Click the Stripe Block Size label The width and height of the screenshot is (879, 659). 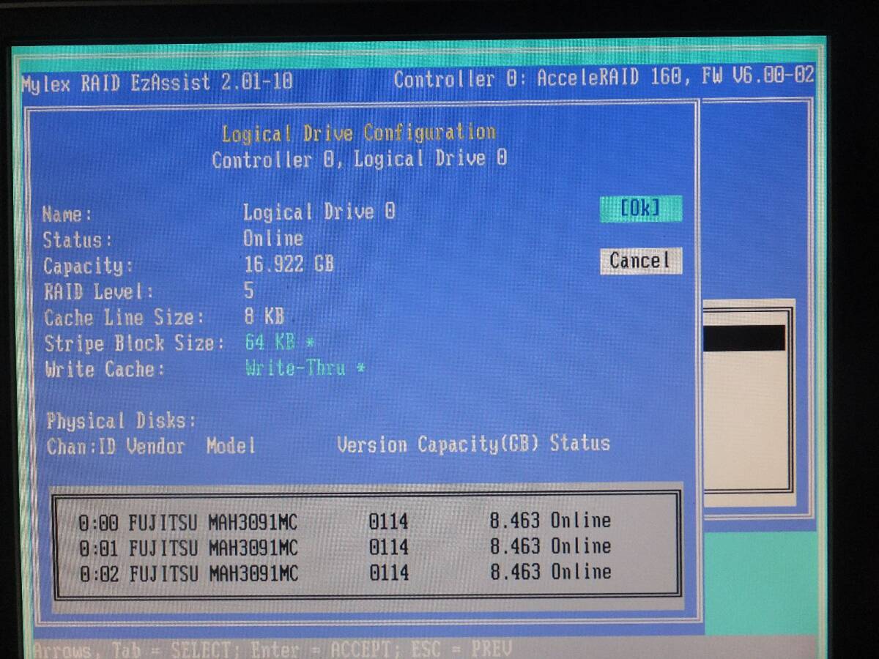tap(134, 343)
